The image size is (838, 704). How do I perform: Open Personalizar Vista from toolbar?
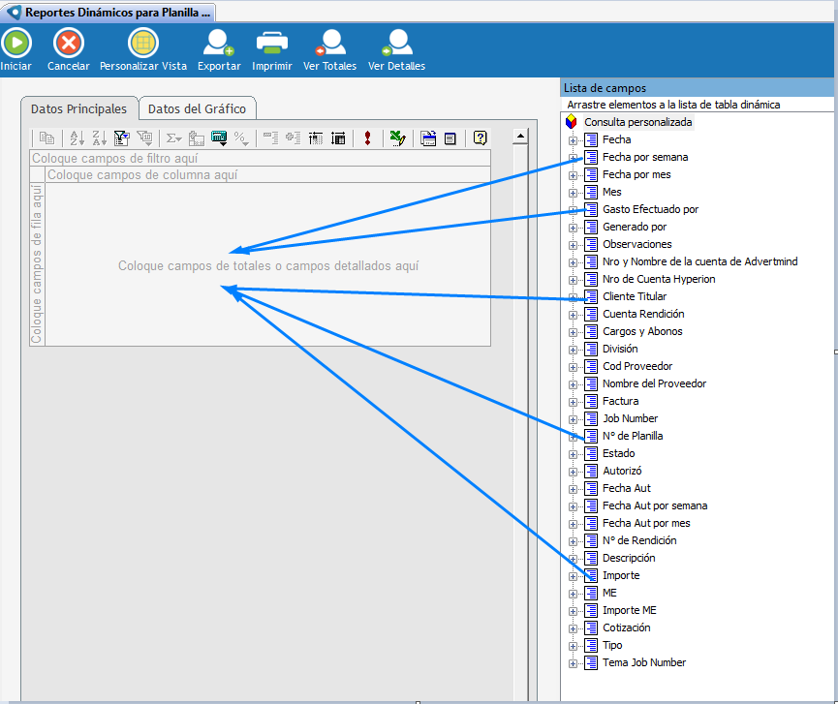point(143,44)
